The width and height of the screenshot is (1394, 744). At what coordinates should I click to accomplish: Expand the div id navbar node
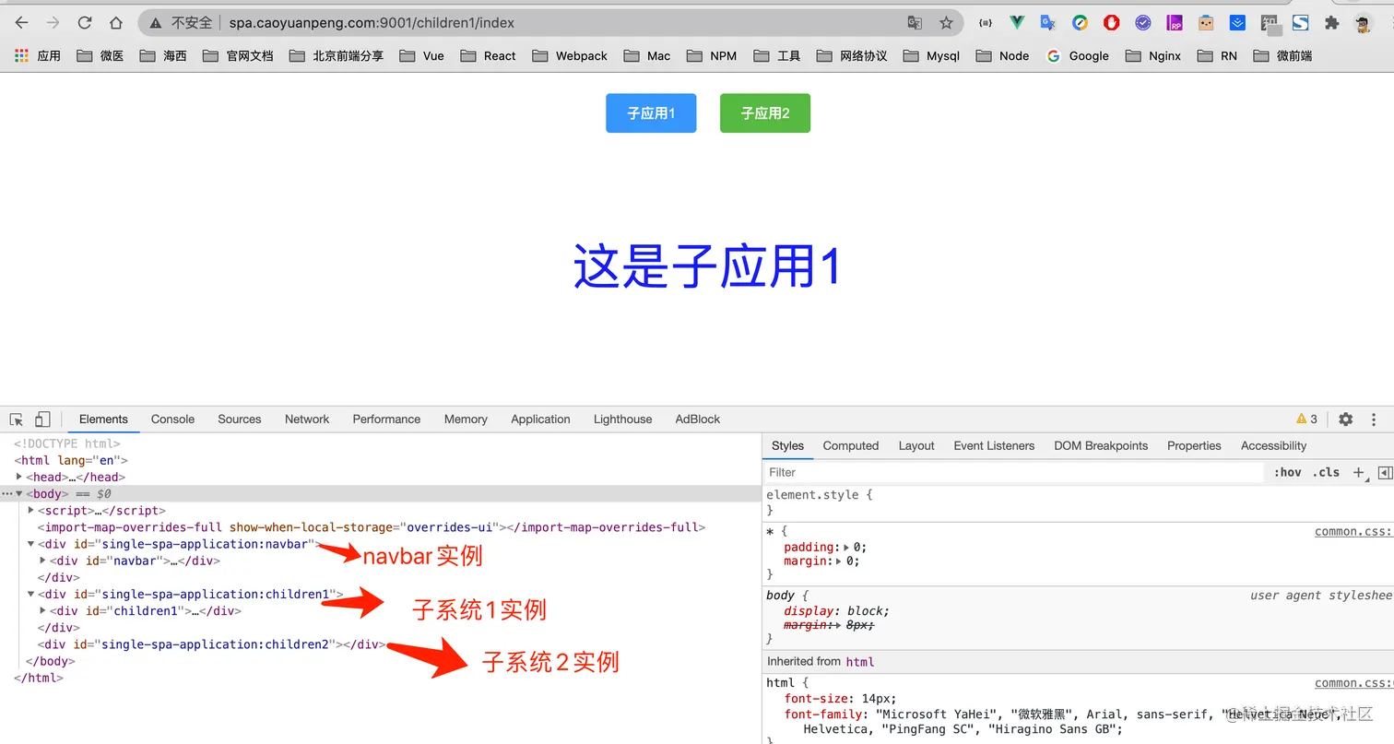pos(43,561)
